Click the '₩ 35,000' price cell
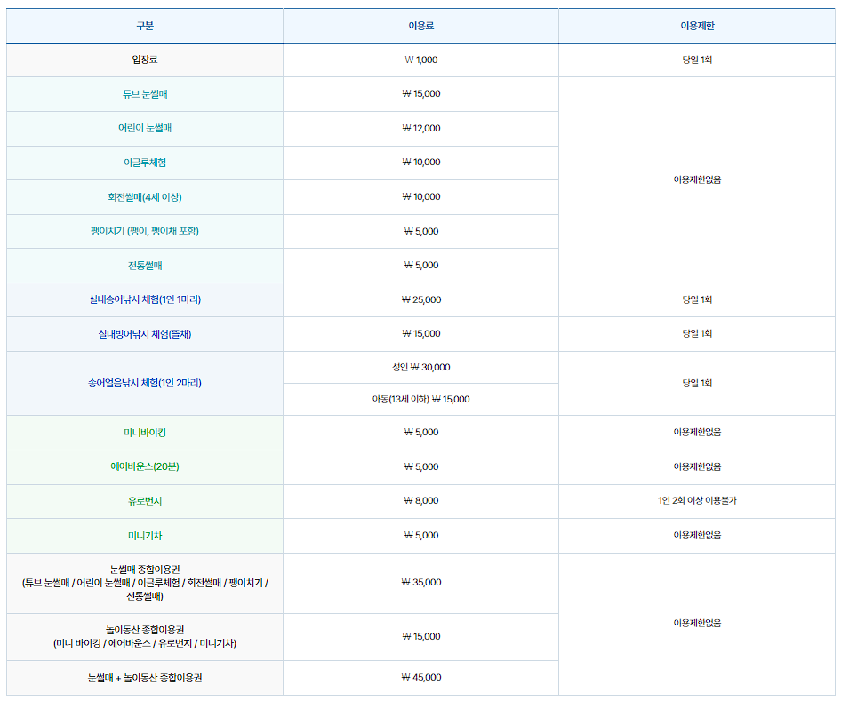 point(421,583)
